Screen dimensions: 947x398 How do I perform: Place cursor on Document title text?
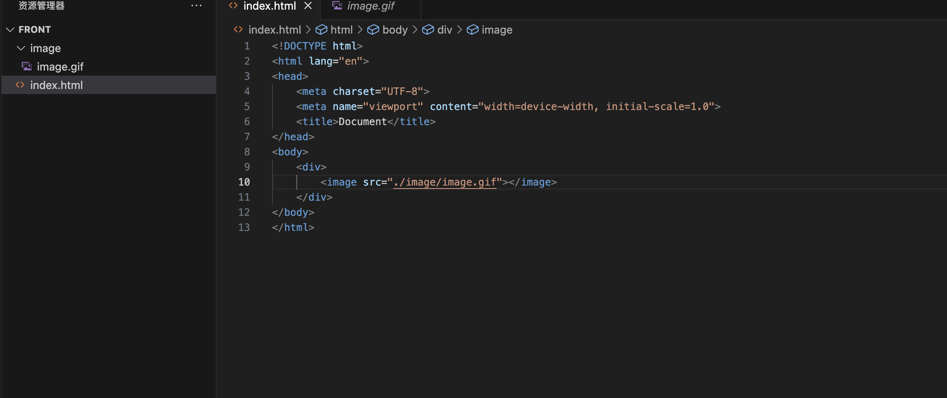click(x=362, y=122)
